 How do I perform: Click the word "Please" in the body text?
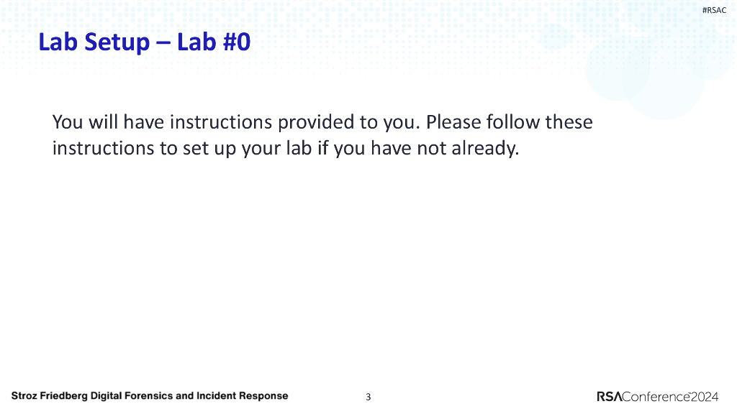[x=453, y=122]
